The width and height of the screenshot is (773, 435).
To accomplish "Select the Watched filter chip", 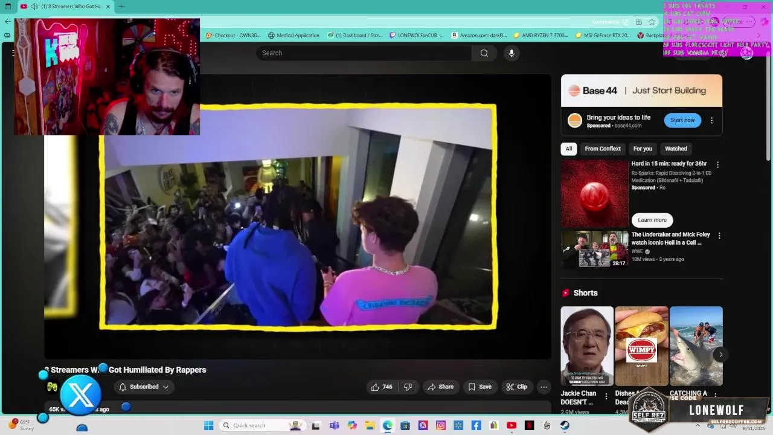I will tap(676, 149).
